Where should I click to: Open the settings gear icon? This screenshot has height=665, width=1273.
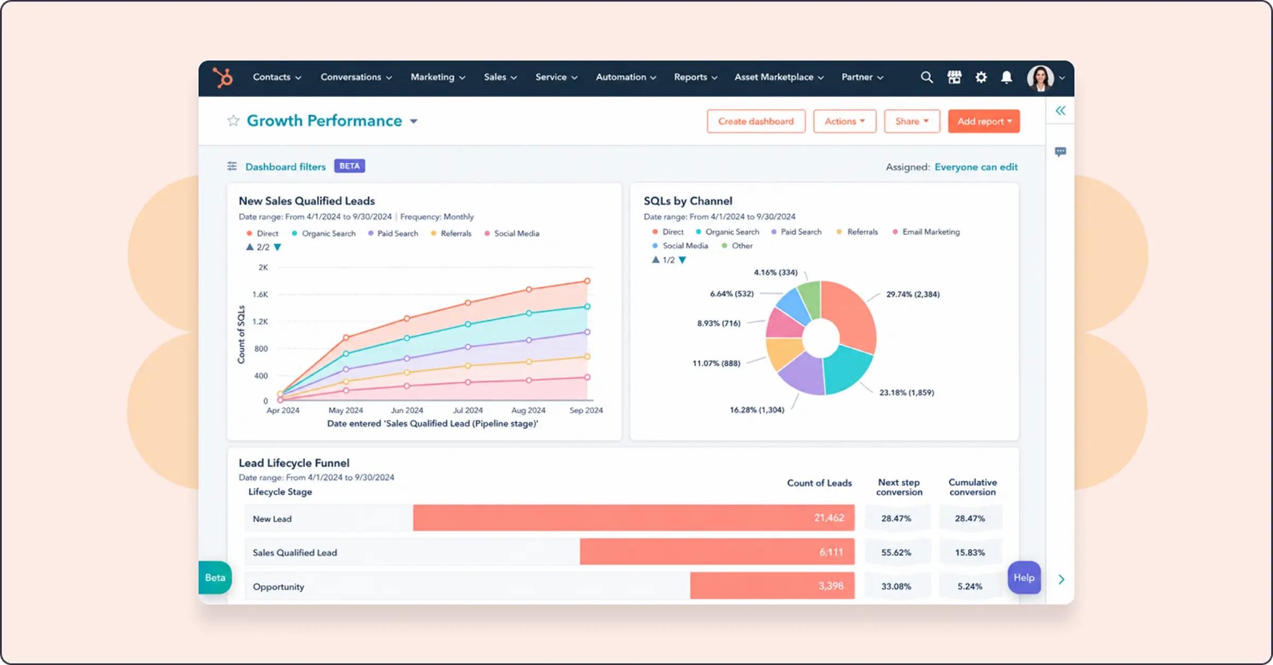tap(981, 77)
